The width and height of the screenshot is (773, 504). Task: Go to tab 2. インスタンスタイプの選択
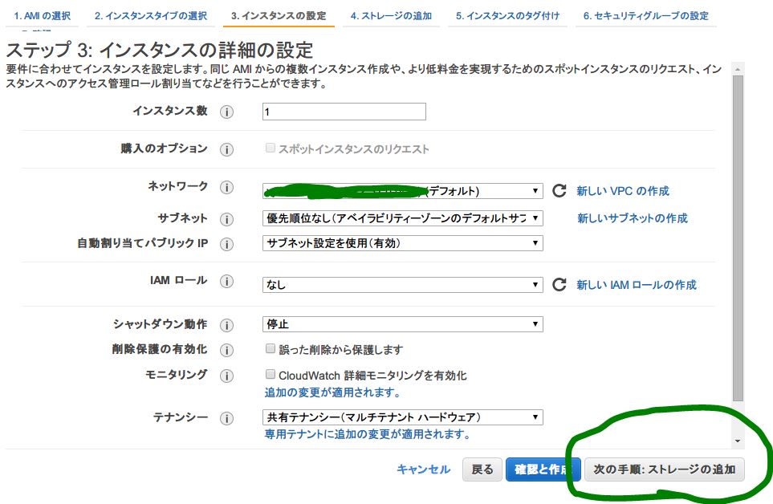151,16
